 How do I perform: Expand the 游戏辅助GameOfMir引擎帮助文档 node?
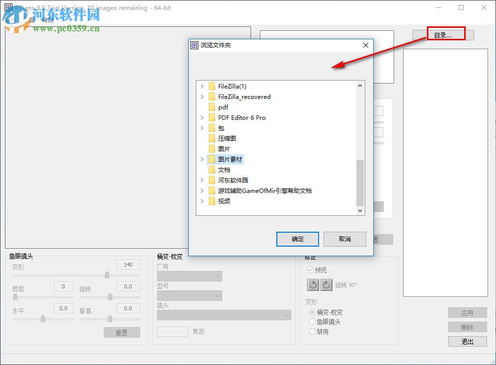coord(202,190)
